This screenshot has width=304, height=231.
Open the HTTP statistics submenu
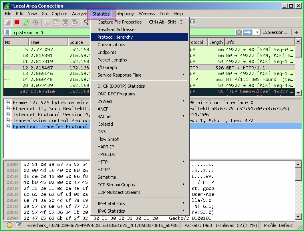click(x=139, y=162)
